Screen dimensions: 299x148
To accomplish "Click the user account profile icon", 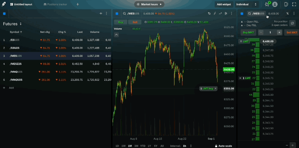I will point(275,4).
